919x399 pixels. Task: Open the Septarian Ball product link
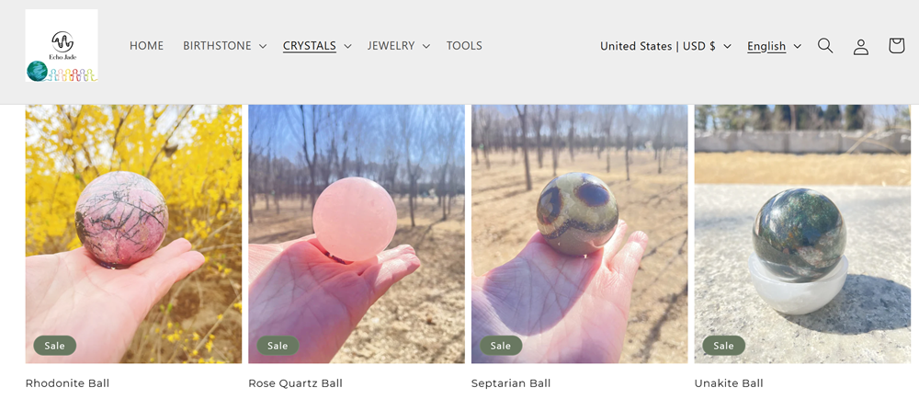tap(511, 383)
